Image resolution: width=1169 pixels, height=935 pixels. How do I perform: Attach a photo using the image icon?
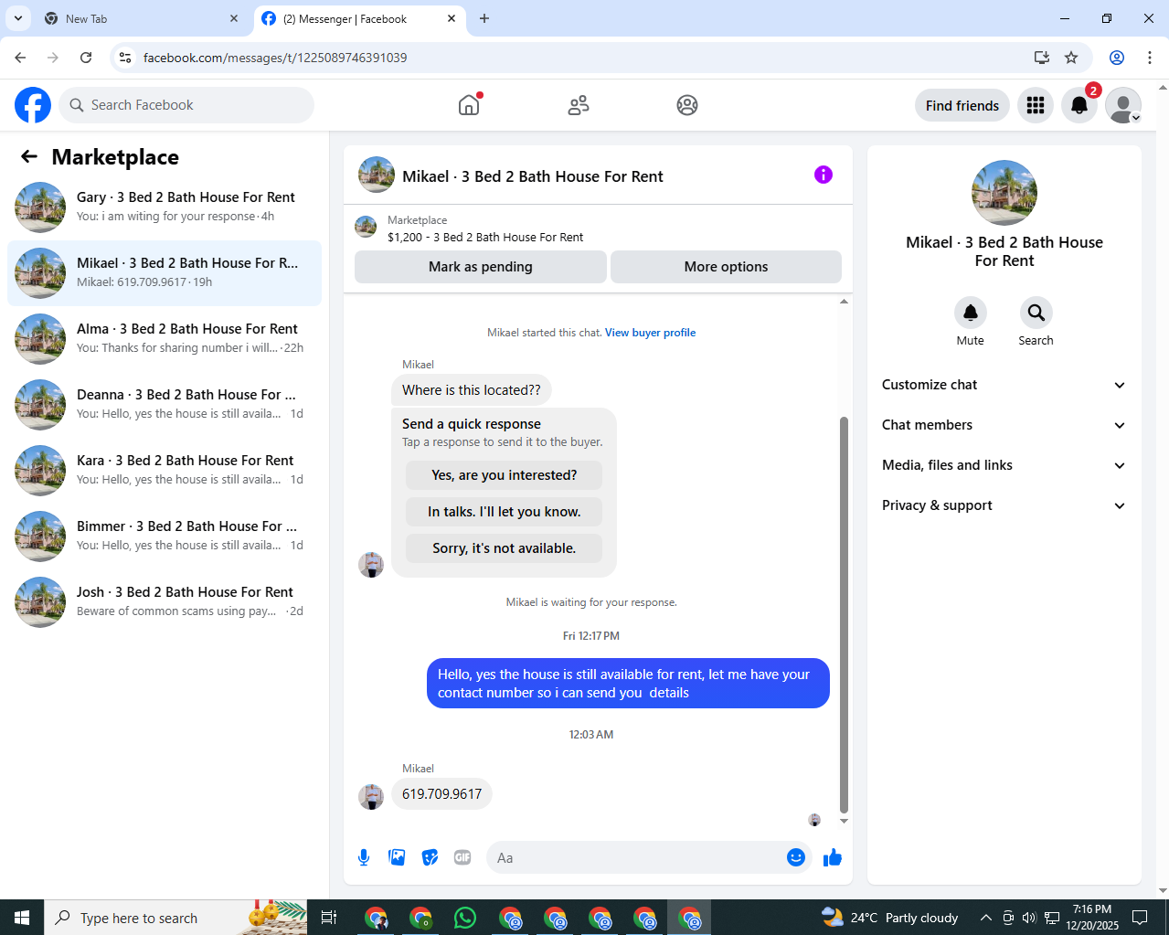coord(397,857)
